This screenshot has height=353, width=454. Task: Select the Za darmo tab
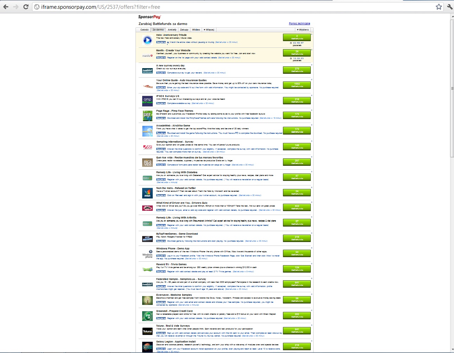click(x=158, y=30)
